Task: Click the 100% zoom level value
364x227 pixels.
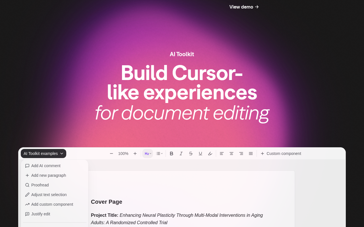Action: (123, 154)
